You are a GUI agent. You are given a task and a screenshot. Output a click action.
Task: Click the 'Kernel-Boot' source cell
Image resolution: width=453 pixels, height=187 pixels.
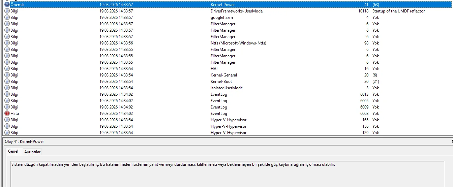click(x=221, y=82)
